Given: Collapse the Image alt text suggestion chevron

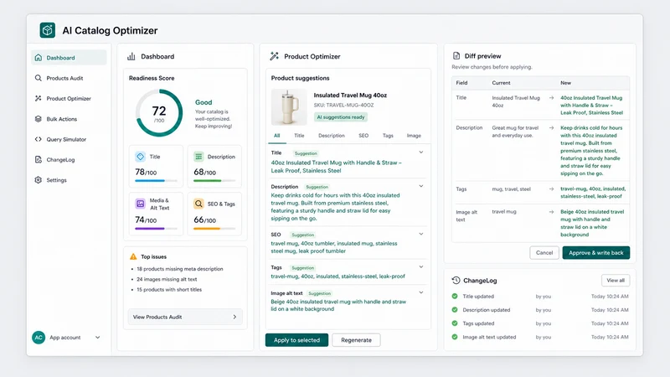Looking at the screenshot, I should pyautogui.click(x=421, y=292).
